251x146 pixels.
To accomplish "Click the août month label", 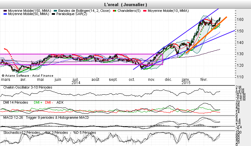I will pyautogui.click(x=95, y=80).
